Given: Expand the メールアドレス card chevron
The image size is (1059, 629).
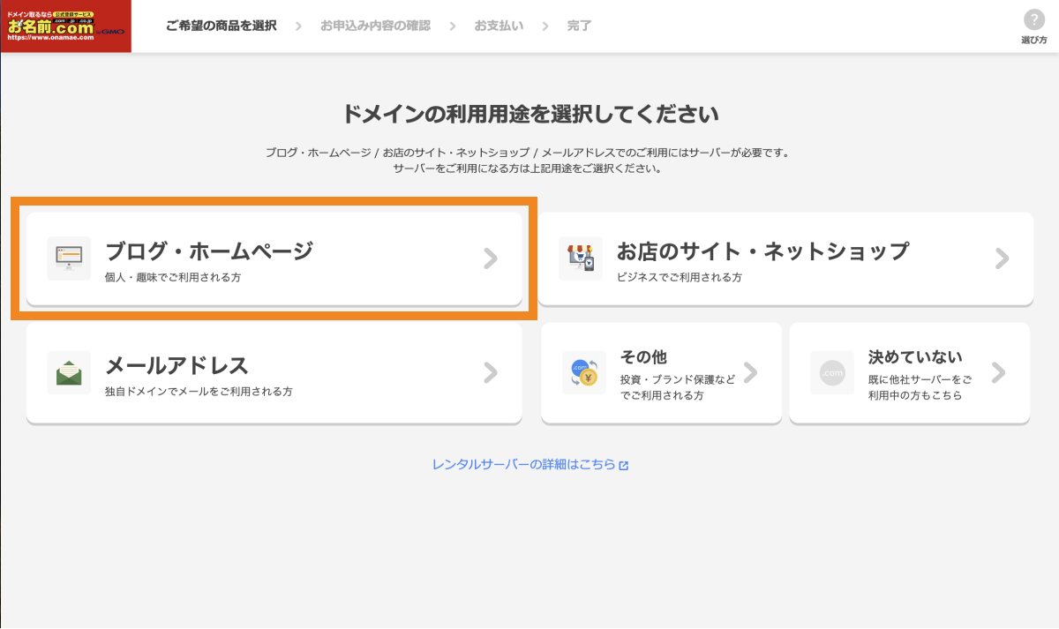Looking at the screenshot, I should point(492,372).
